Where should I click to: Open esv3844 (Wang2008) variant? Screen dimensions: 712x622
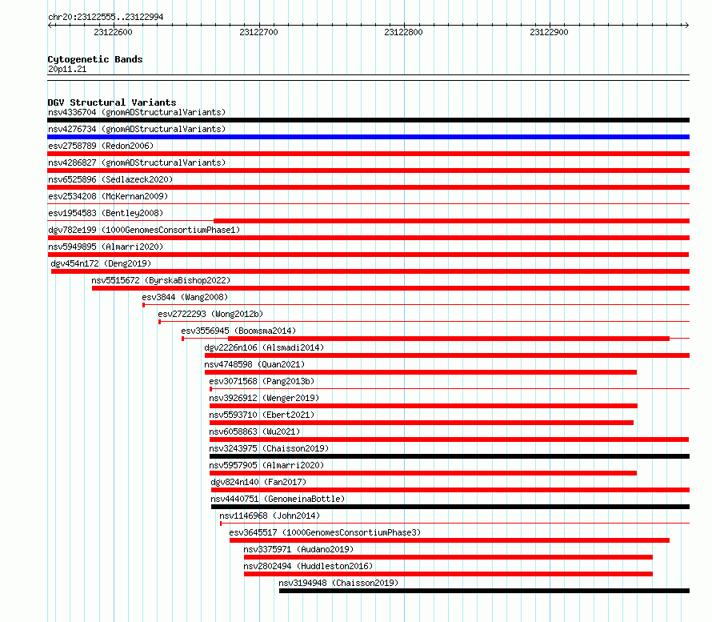click(185, 297)
